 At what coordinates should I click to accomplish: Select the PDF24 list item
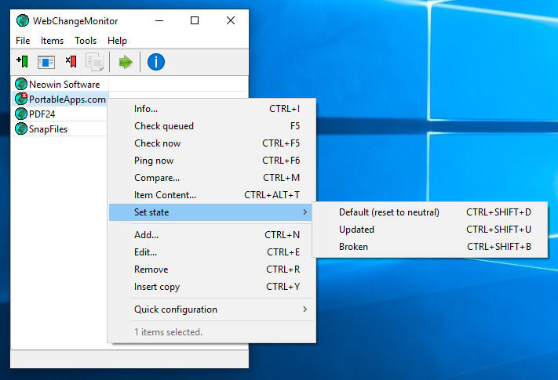click(x=42, y=114)
